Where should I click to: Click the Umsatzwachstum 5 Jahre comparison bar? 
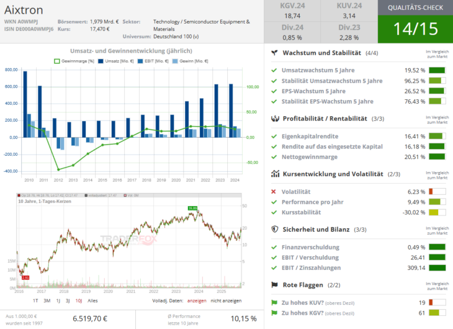coord(437,71)
